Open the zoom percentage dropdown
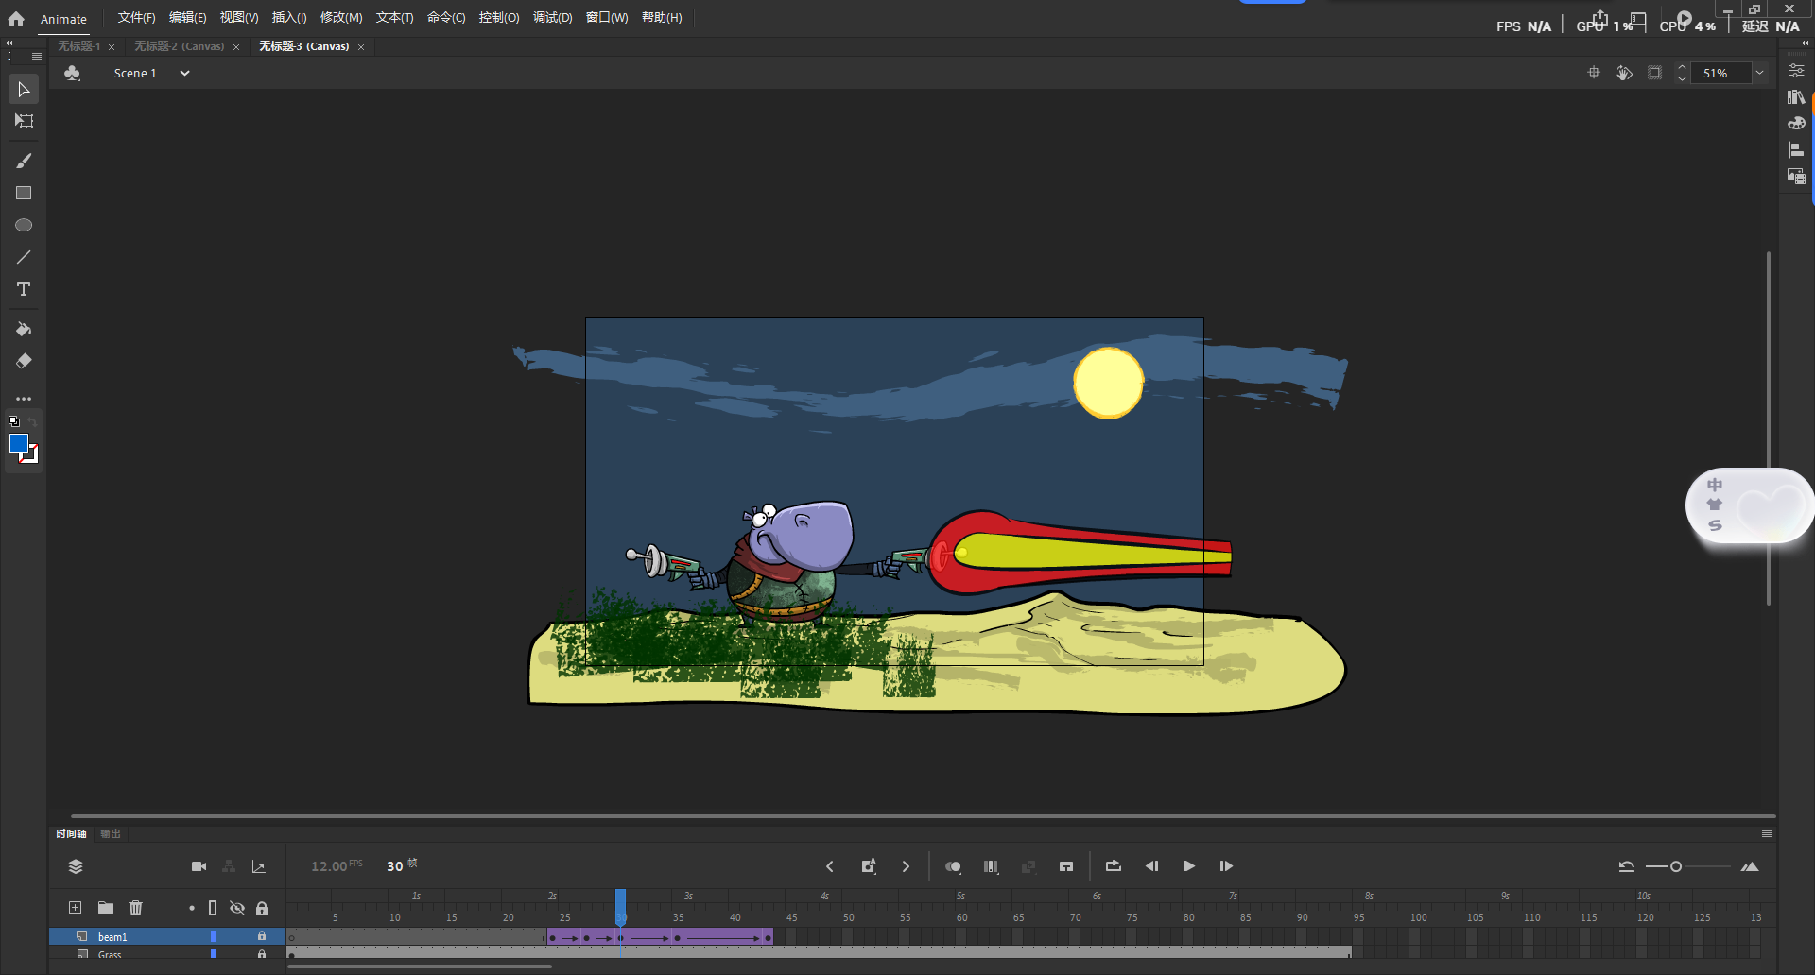1815x975 pixels. pos(1760,73)
